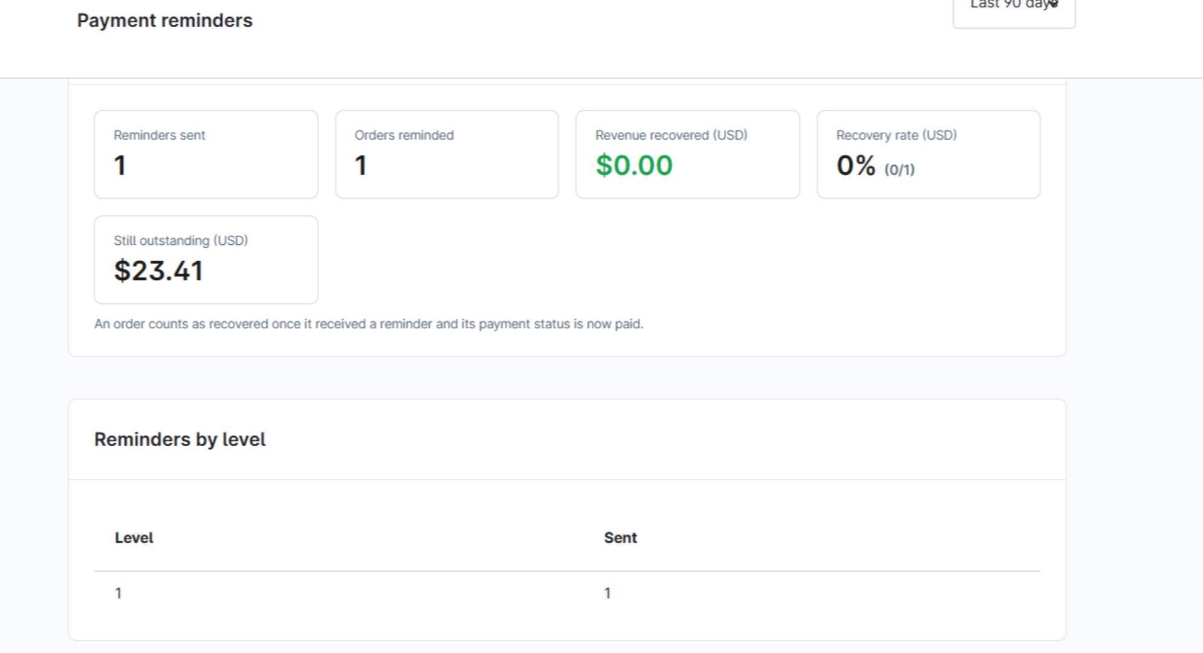Select the Still outstanding (USD) label
Screen dimensions: 1203x653
(181, 241)
